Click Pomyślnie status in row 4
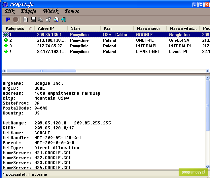 point(79,52)
